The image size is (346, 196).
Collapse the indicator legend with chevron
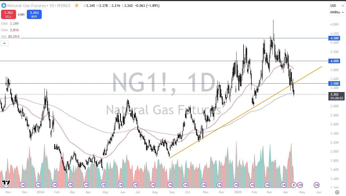click(5, 43)
